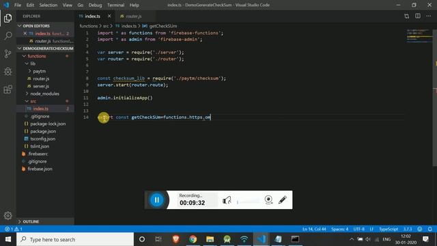
Task: Open File Explorer from taskbar
Action: point(210,239)
